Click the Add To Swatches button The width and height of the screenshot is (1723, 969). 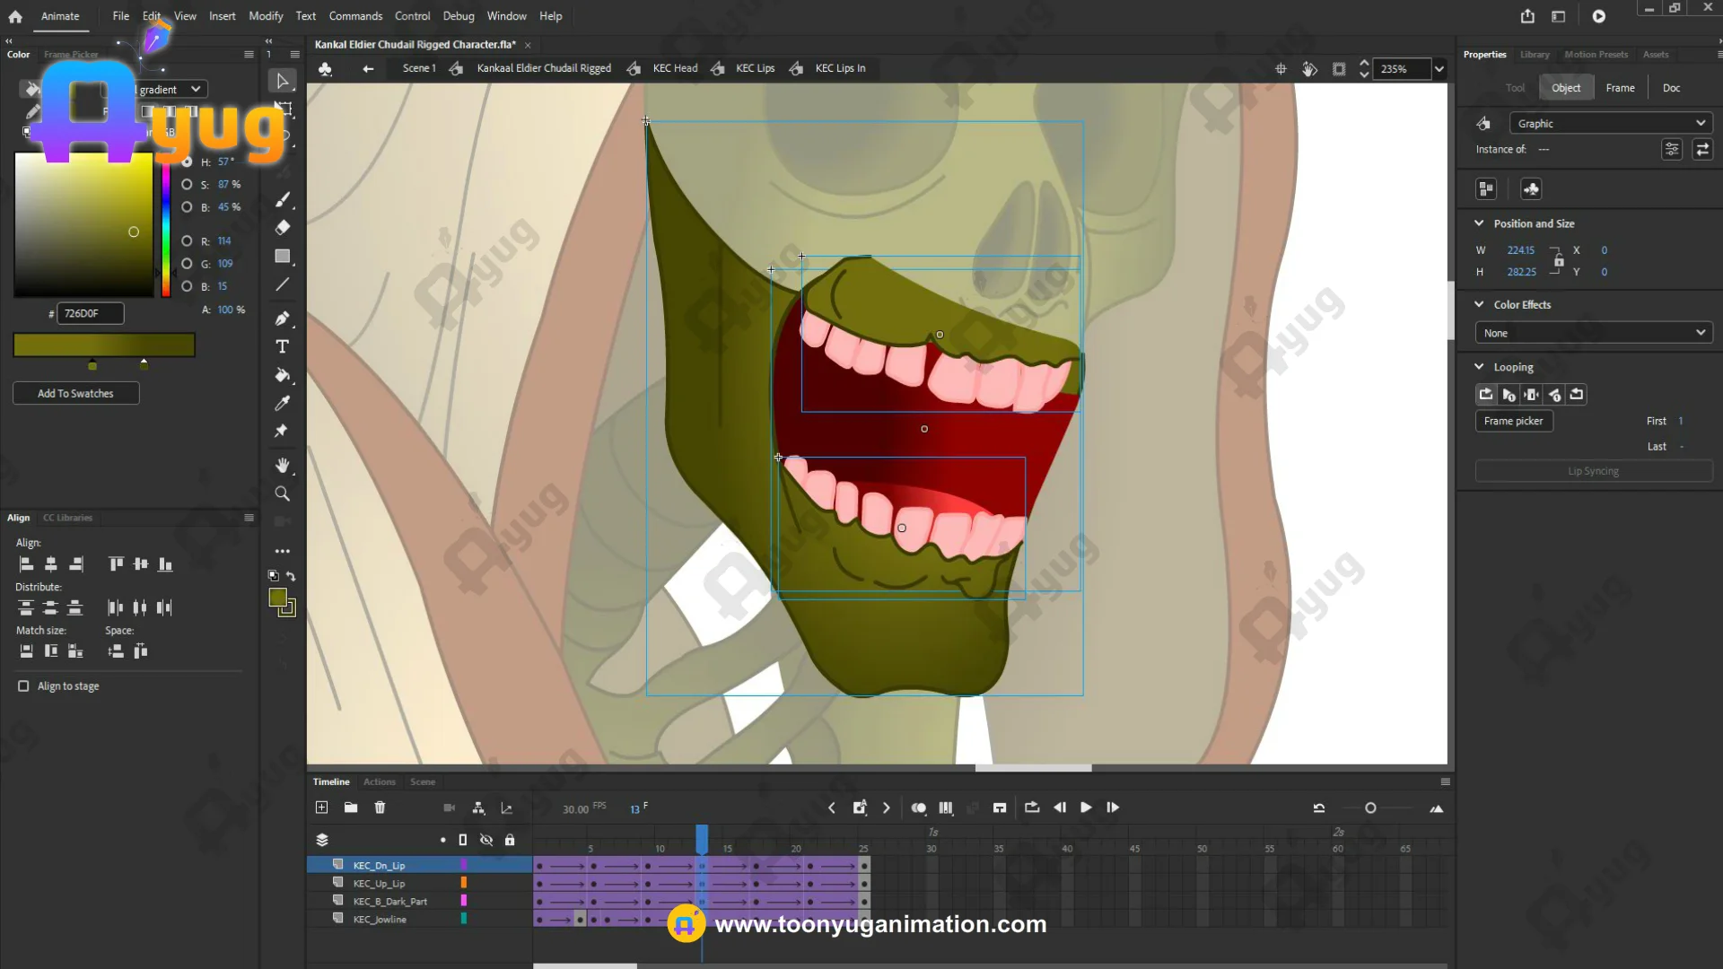click(x=75, y=393)
